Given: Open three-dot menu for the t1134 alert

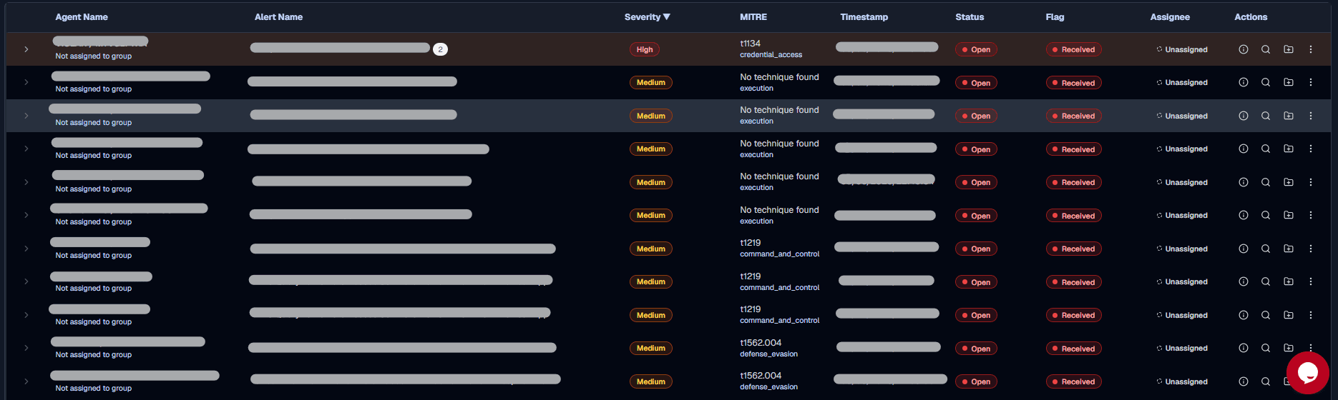Looking at the screenshot, I should [x=1311, y=49].
